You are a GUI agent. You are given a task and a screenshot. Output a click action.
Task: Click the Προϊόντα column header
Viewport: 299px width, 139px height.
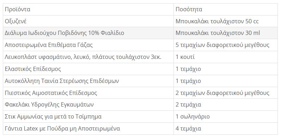(88, 9)
